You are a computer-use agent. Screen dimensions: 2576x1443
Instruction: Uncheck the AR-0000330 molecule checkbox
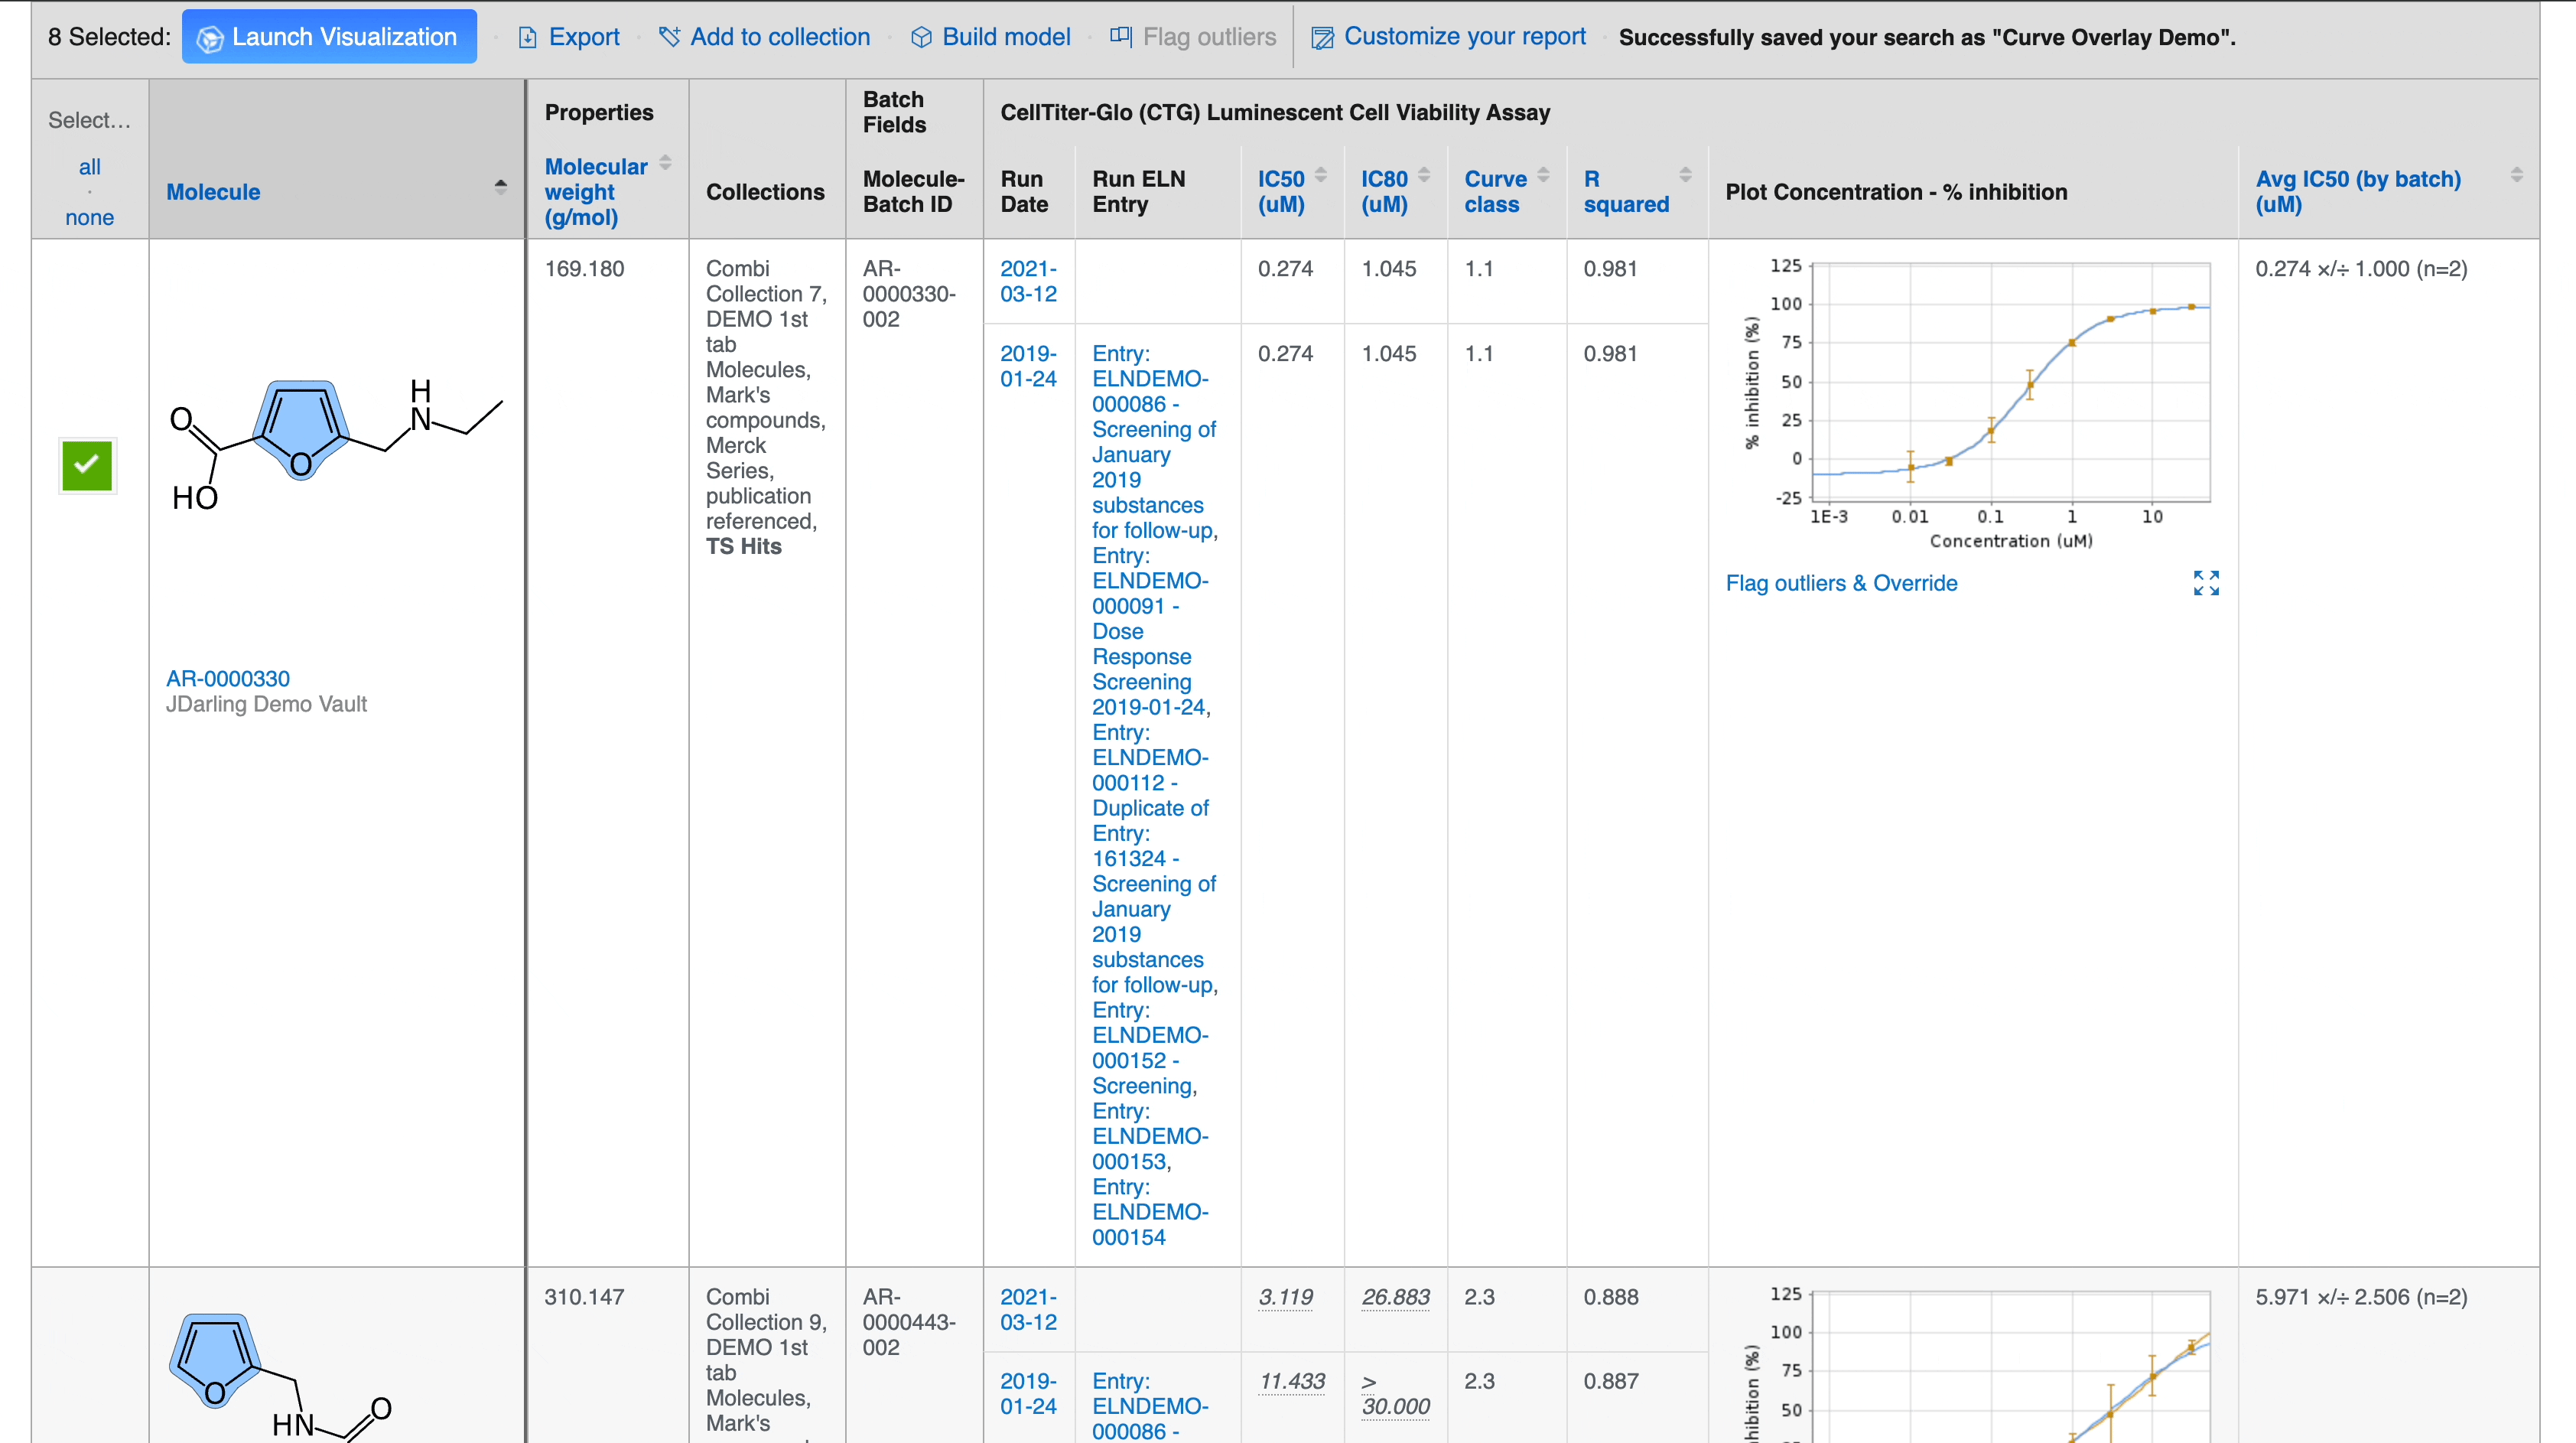pos(87,465)
